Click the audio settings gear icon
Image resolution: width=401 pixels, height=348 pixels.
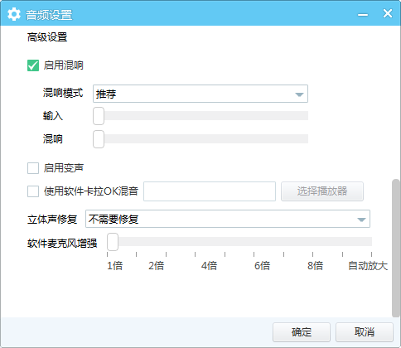click(x=14, y=14)
